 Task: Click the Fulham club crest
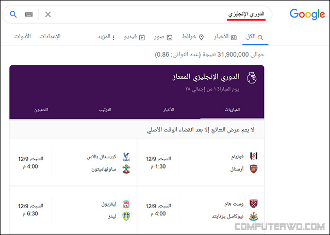pos(254,156)
